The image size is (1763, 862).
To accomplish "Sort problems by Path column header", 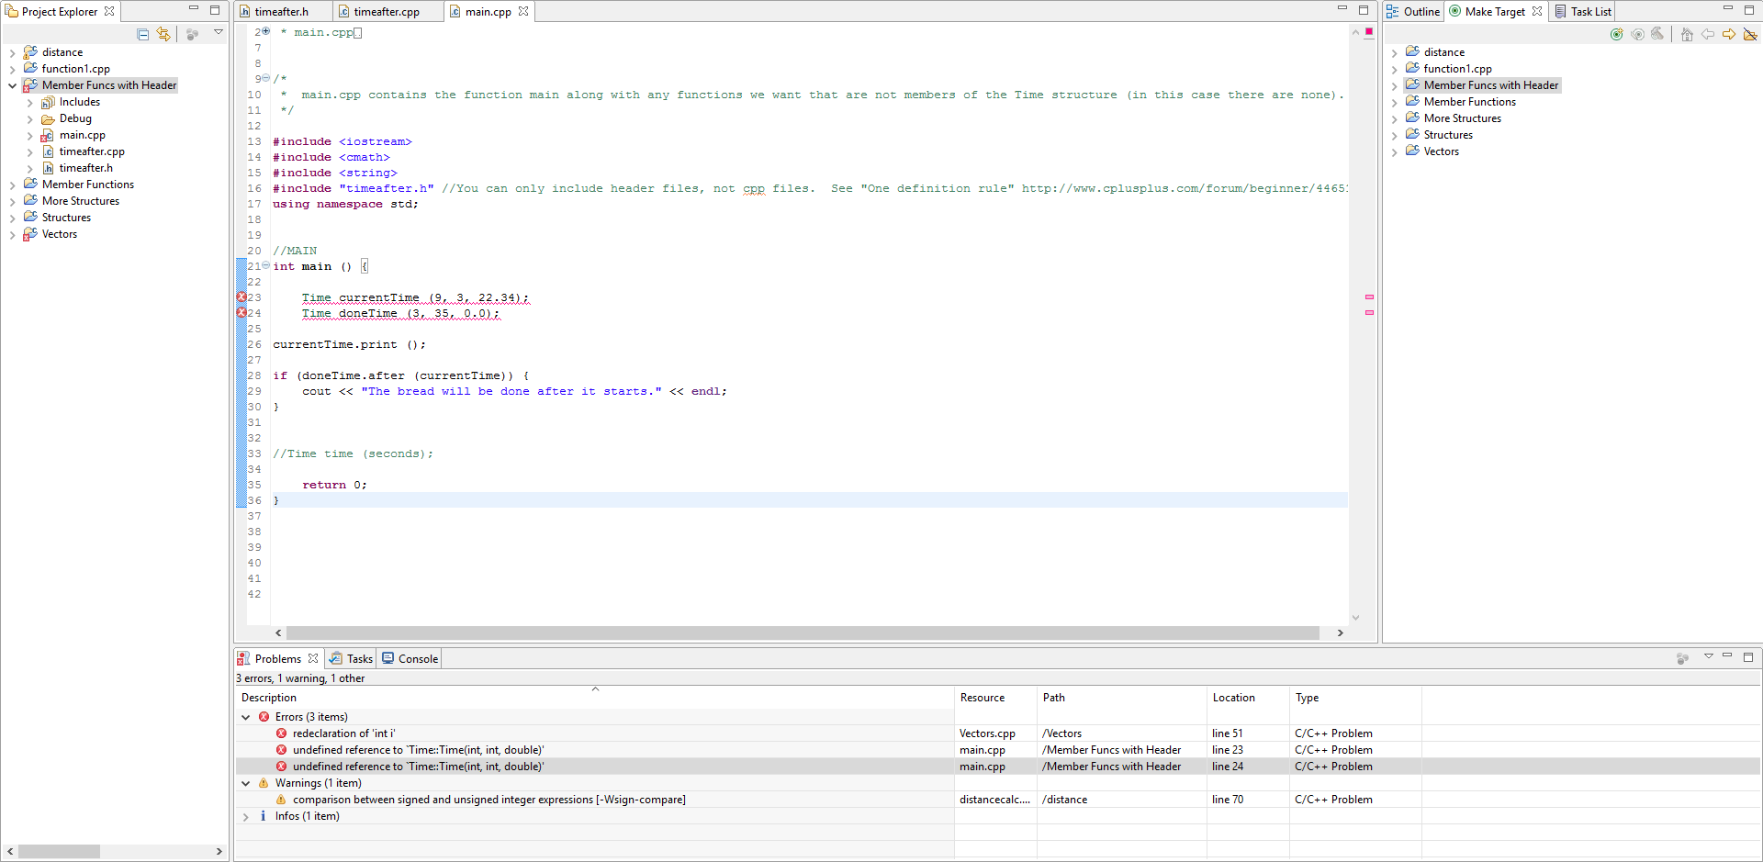I will tap(1121, 698).
